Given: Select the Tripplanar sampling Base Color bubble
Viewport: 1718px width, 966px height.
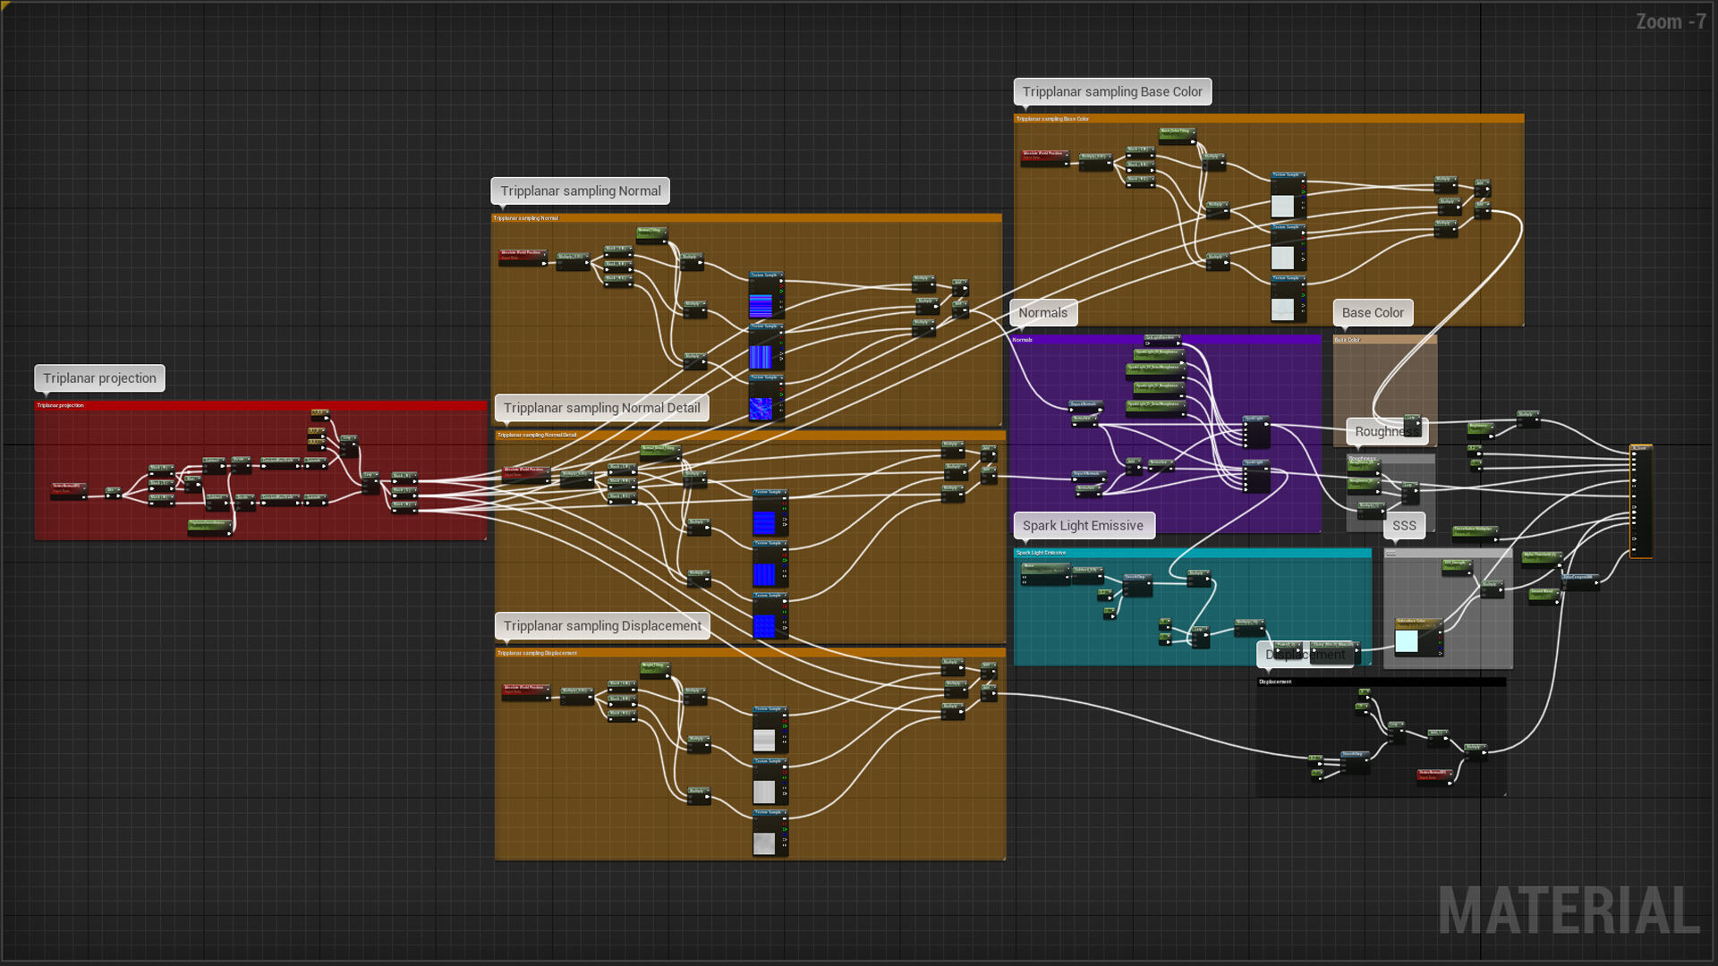Looking at the screenshot, I should (1112, 92).
